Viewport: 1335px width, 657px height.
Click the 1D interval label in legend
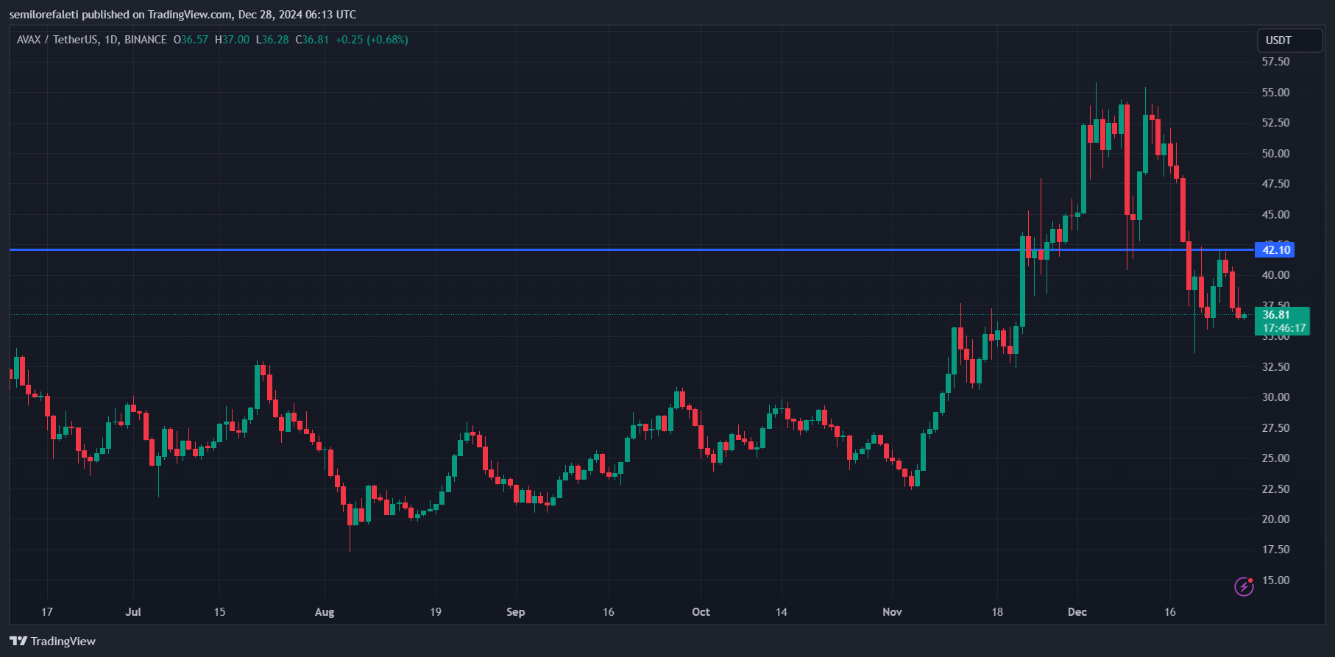[x=111, y=40]
